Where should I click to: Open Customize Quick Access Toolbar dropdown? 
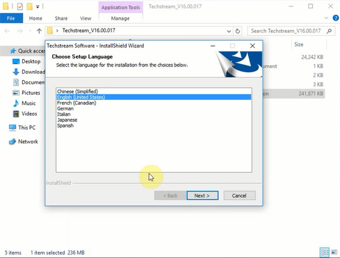tap(37, 7)
